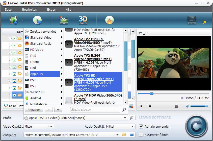Select the Wii and DS category
The image size is (213, 141).
tap(44, 92)
